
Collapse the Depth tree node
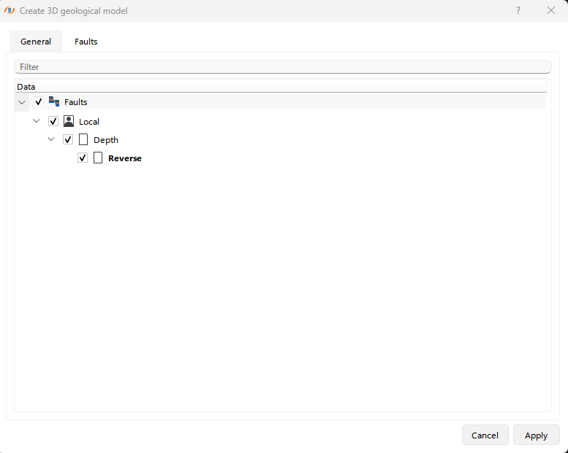[x=51, y=139]
